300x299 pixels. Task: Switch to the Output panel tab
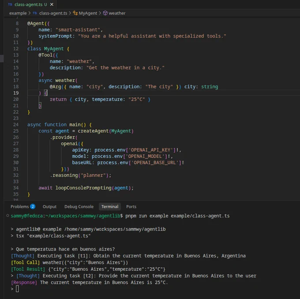coord(49,207)
